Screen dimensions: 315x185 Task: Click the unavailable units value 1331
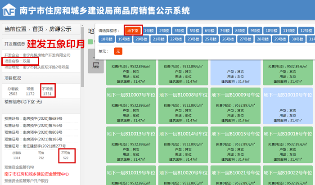pos(47,94)
